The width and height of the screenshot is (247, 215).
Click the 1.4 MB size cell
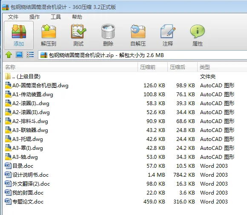click(156, 175)
